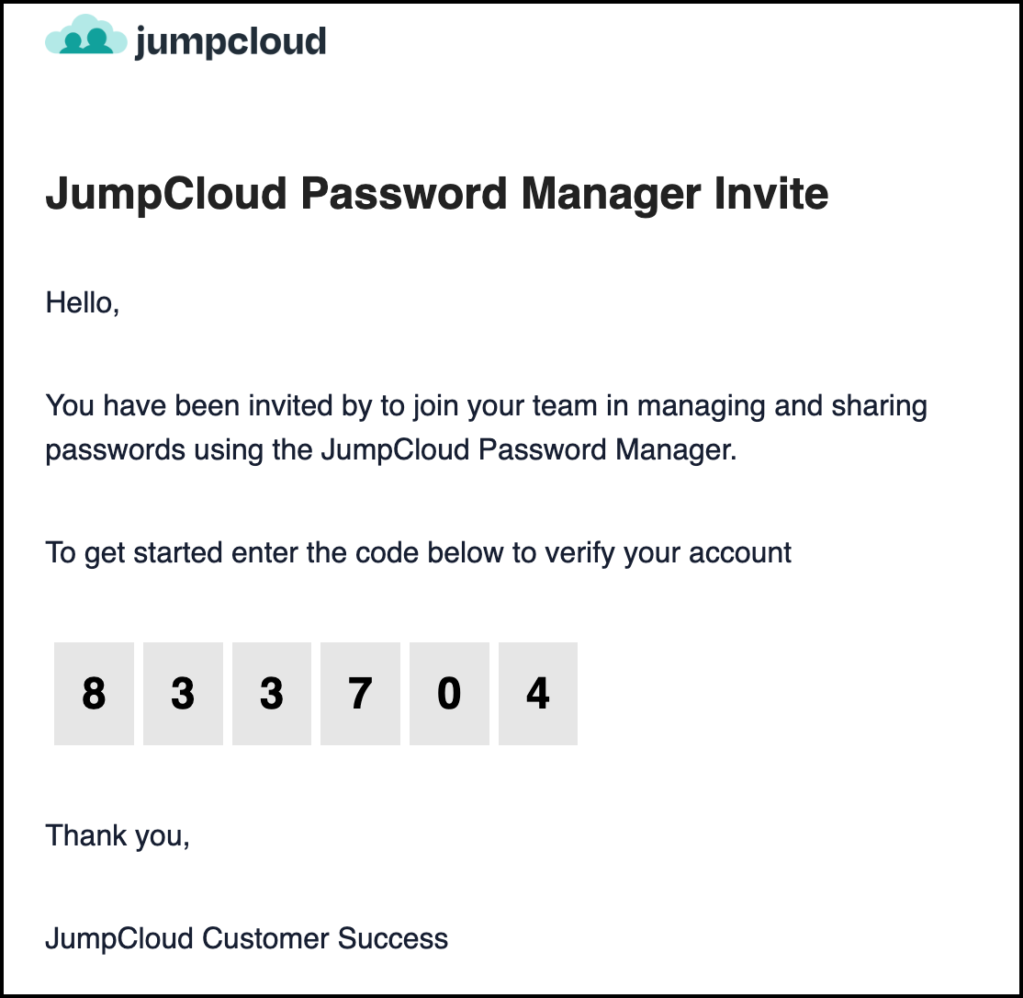Select the code box showing digit 8
This screenshot has height=998, width=1023.
point(94,694)
